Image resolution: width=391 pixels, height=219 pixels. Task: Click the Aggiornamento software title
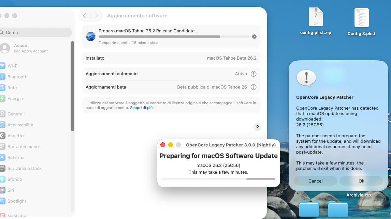(137, 16)
